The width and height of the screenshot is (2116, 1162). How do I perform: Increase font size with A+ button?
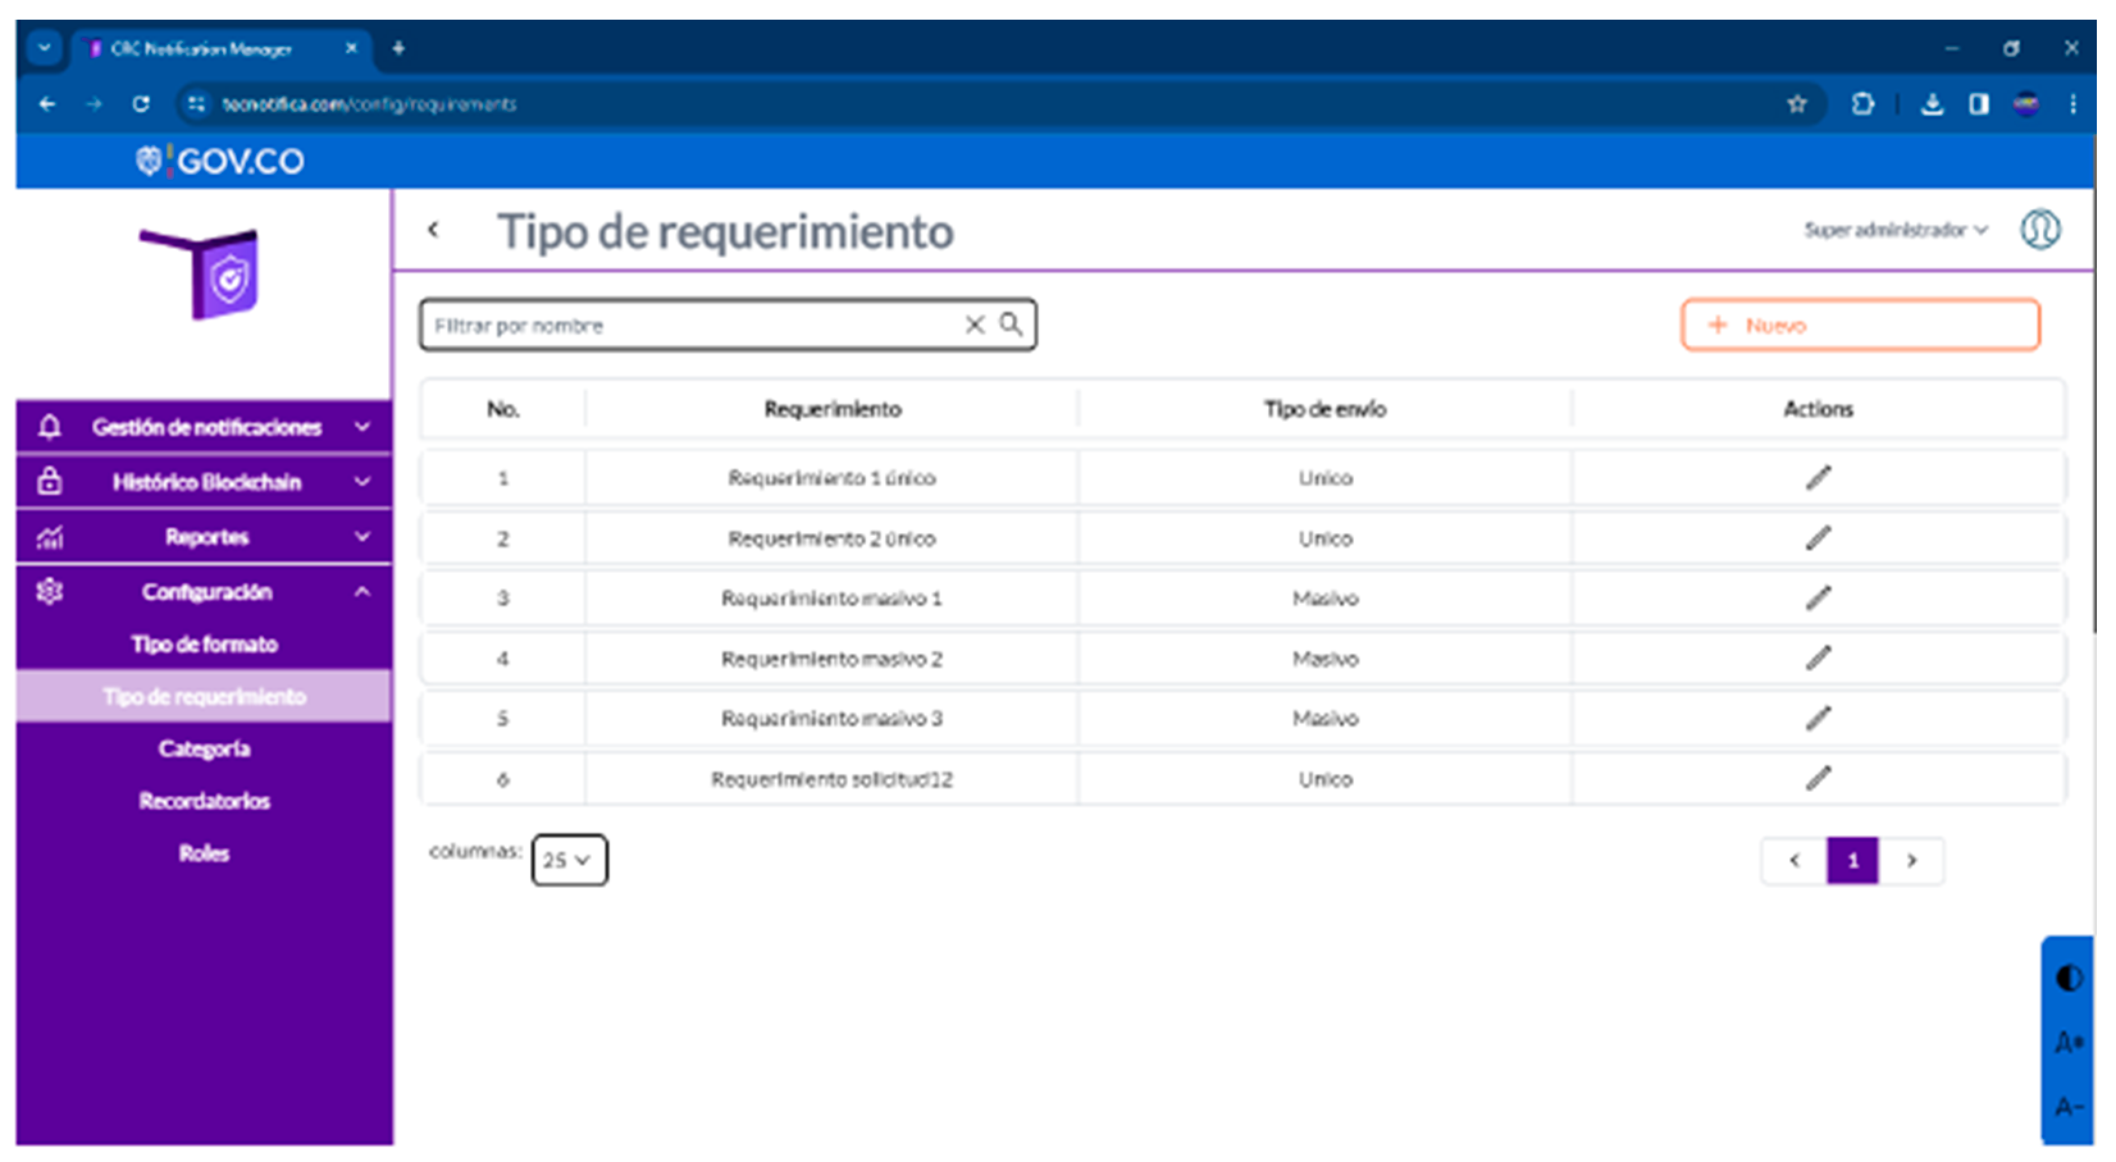2069,1042
